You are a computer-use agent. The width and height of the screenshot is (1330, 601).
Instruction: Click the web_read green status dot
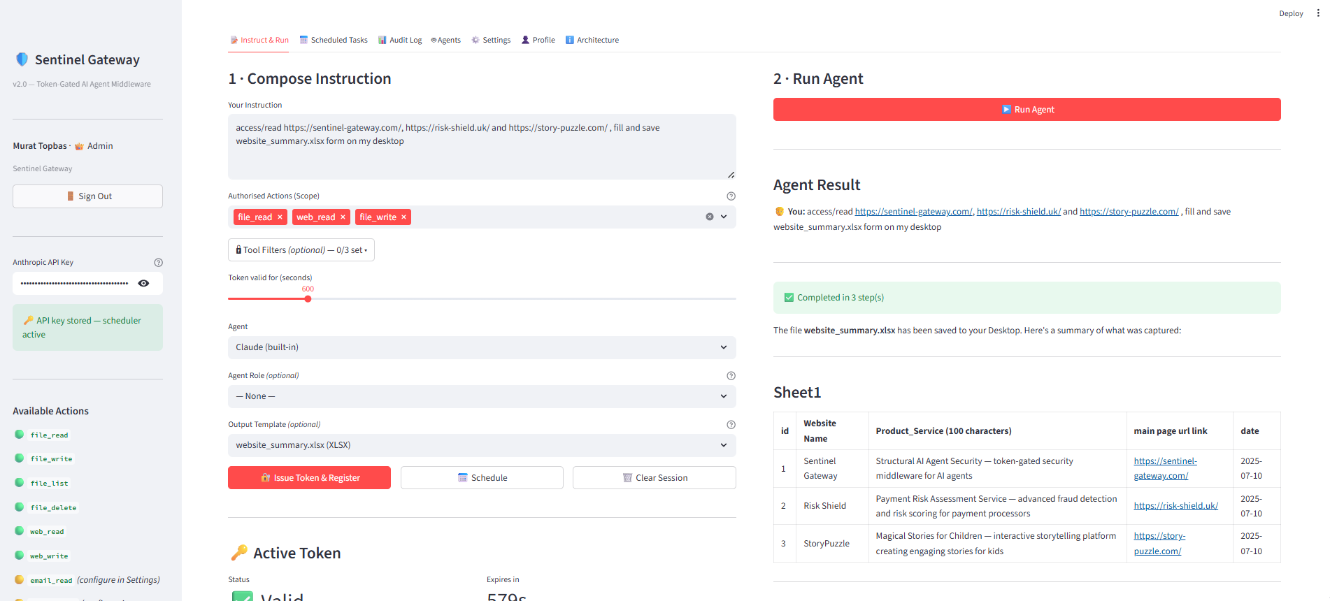[20, 531]
